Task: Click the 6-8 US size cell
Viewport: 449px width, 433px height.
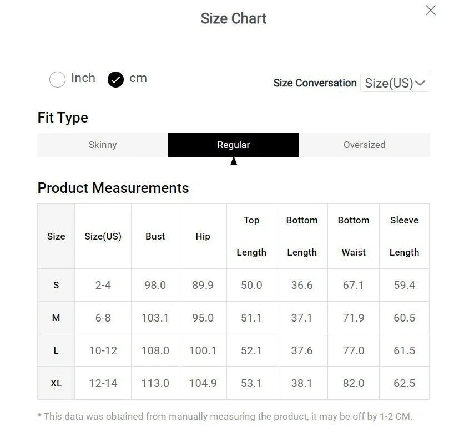Action: point(103,318)
